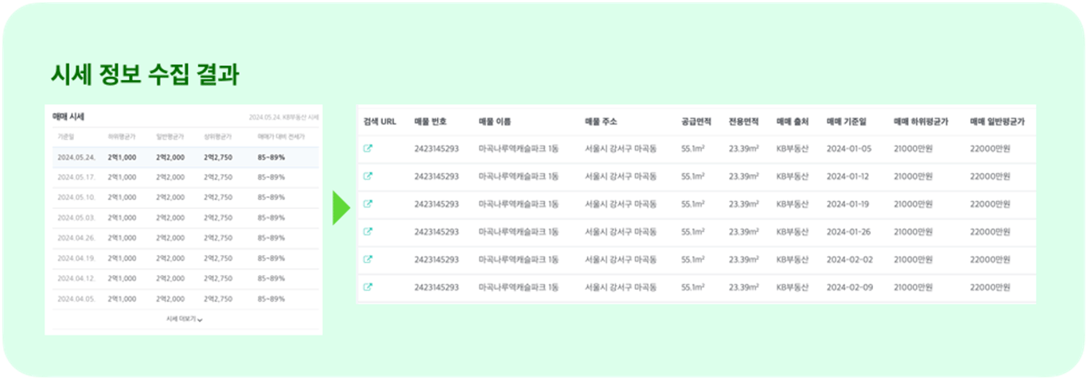Open the external link icon for the 2024-01-12 row
The width and height of the screenshot is (1087, 379).
(x=368, y=176)
